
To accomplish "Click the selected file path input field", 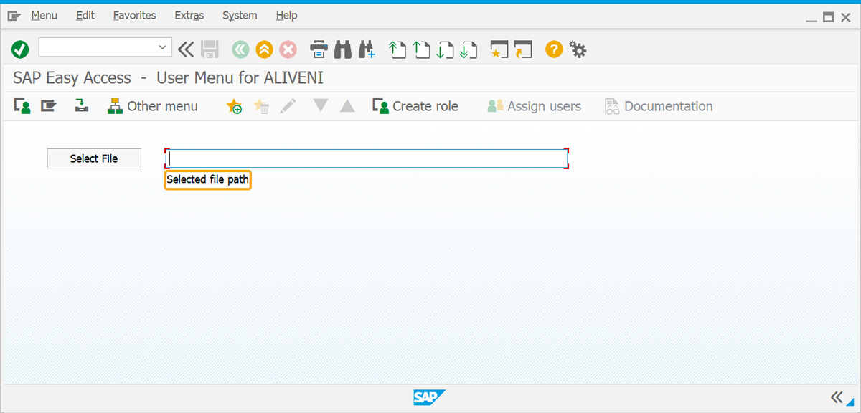I will 367,158.
